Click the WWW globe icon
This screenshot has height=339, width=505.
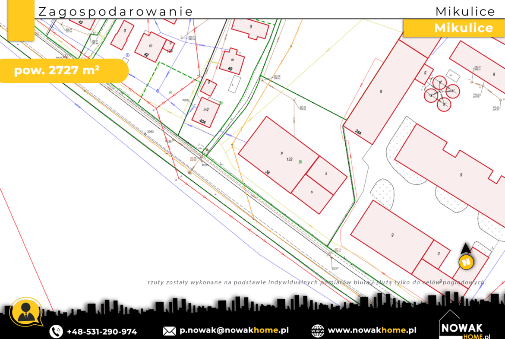[318, 331]
